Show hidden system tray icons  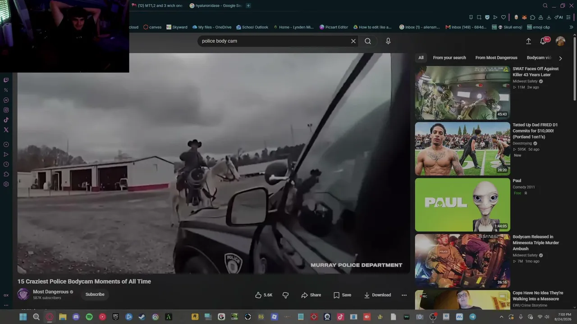click(501, 317)
